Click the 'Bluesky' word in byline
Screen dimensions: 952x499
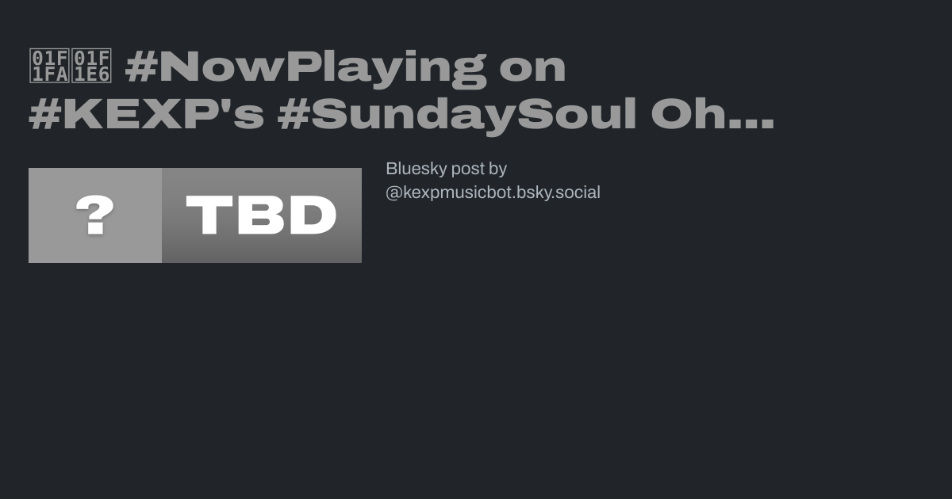[x=416, y=169]
